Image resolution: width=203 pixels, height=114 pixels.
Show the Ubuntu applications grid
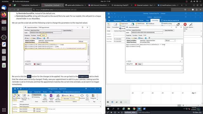(x=4, y=110)
